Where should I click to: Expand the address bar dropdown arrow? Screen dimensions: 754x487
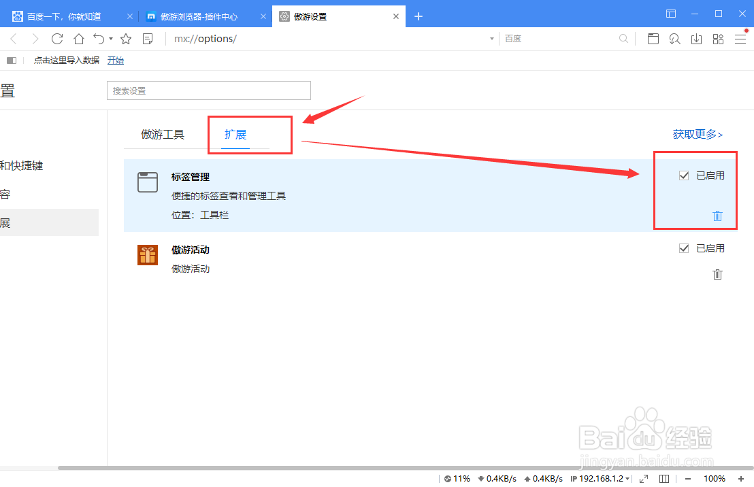pyautogui.click(x=491, y=39)
